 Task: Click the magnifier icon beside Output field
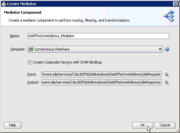point(166,82)
